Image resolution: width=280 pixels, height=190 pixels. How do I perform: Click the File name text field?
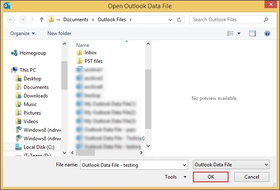pyautogui.click(x=131, y=165)
